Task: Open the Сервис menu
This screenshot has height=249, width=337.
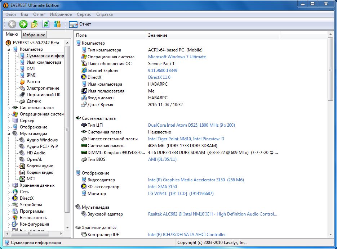Action: click(x=84, y=14)
